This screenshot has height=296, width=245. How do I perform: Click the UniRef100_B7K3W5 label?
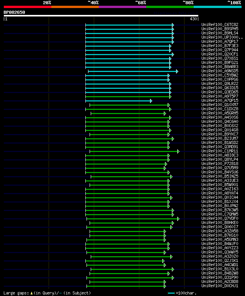point(220,210)
